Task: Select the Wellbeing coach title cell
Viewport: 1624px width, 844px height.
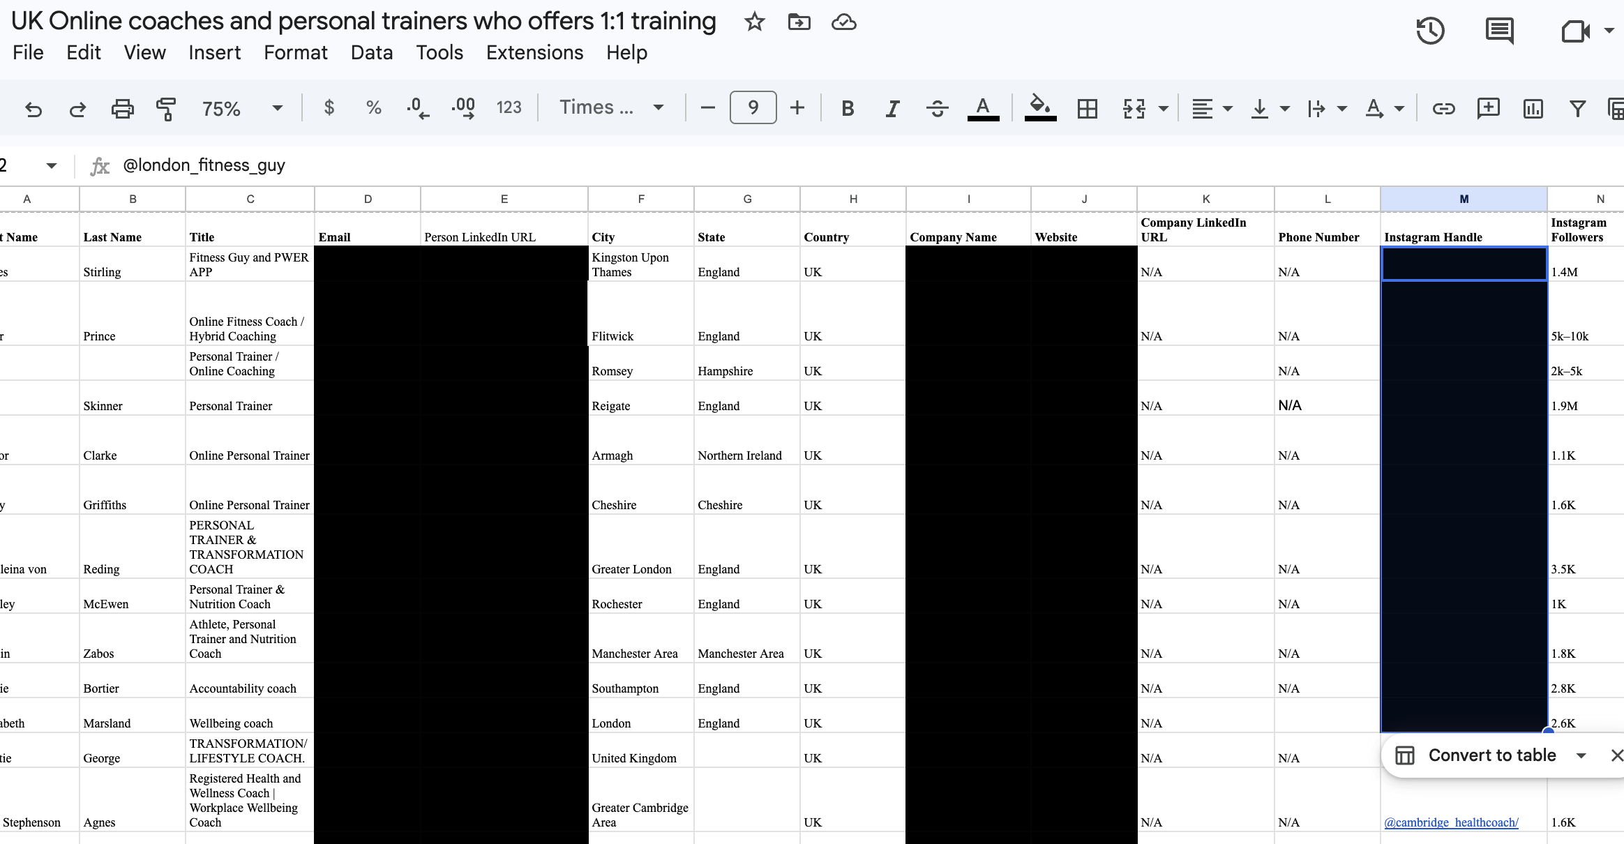Action: point(250,715)
